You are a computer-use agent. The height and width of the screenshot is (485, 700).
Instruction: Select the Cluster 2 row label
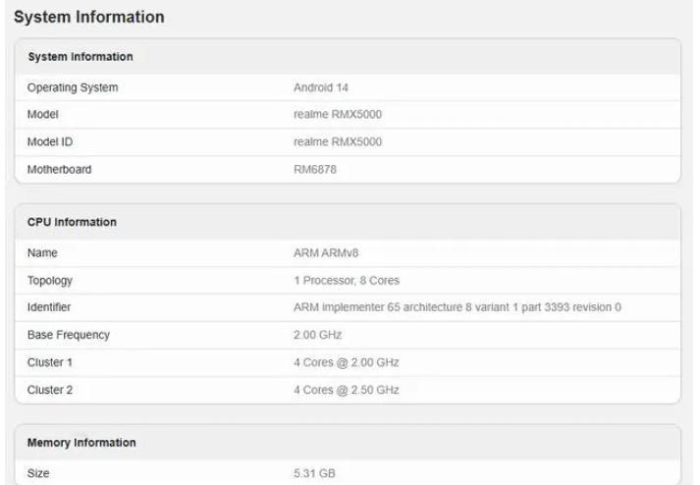pos(49,390)
